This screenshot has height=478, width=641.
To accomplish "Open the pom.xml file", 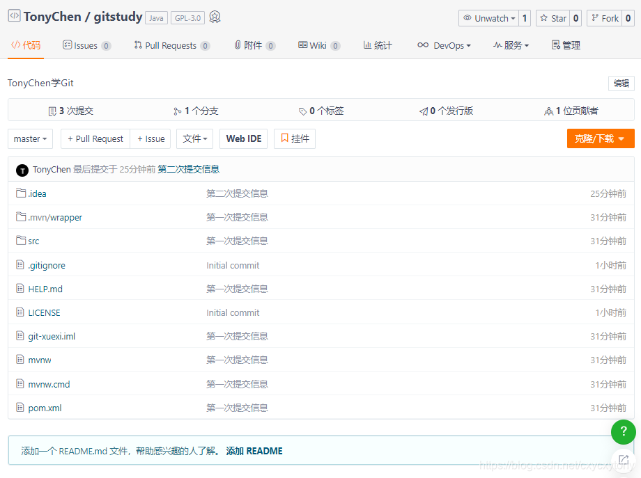I will (45, 408).
